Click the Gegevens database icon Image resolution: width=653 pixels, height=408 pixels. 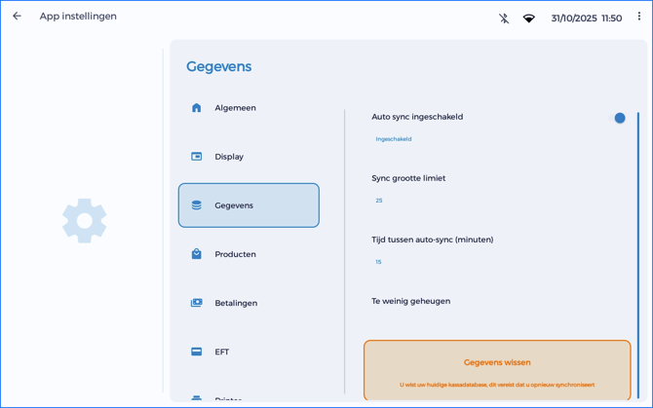coord(196,205)
